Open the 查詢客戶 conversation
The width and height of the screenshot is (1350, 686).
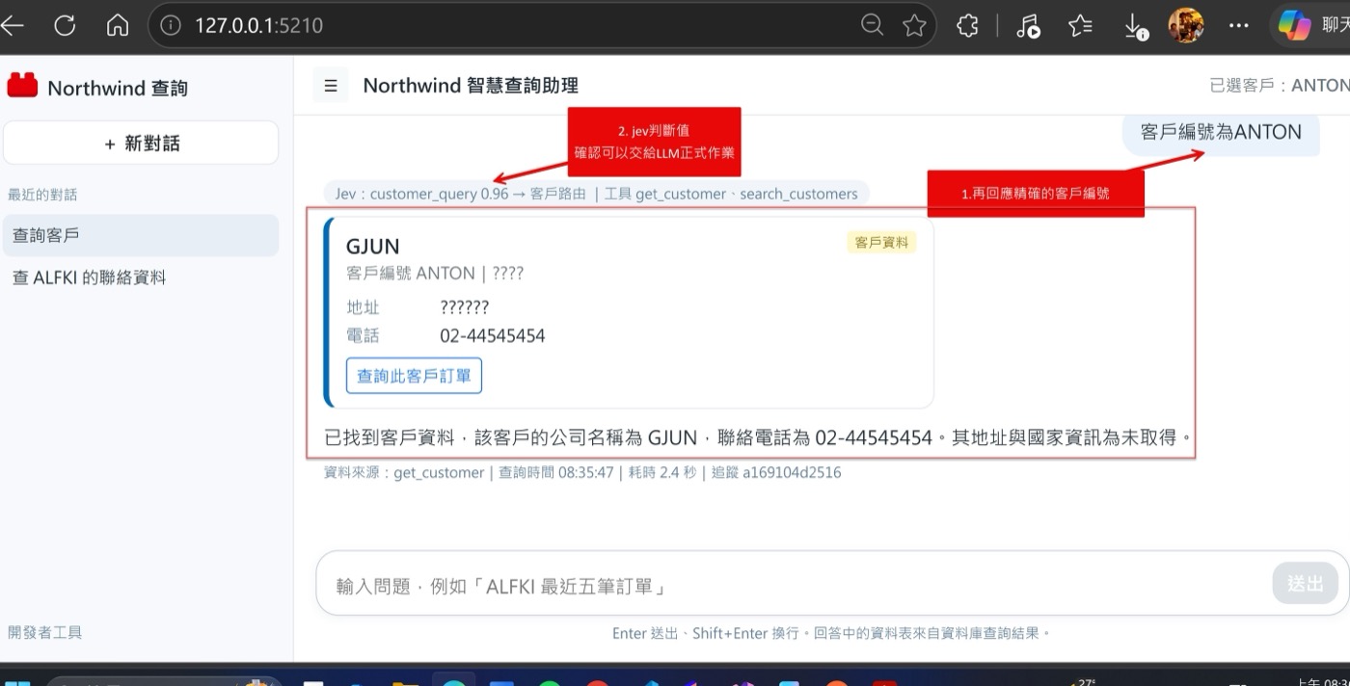pyautogui.click(x=141, y=235)
